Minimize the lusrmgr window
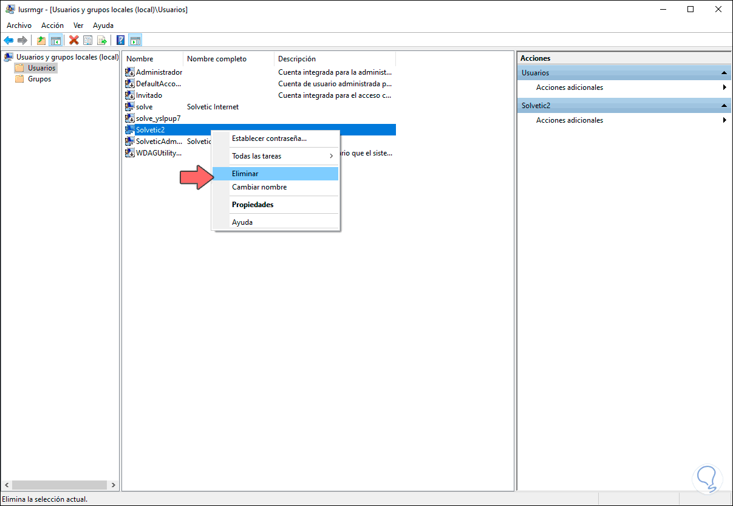This screenshot has height=506, width=733. tap(663, 9)
